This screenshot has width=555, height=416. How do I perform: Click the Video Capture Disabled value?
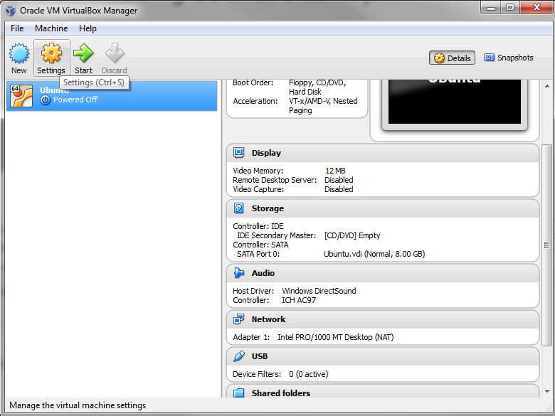(x=339, y=189)
